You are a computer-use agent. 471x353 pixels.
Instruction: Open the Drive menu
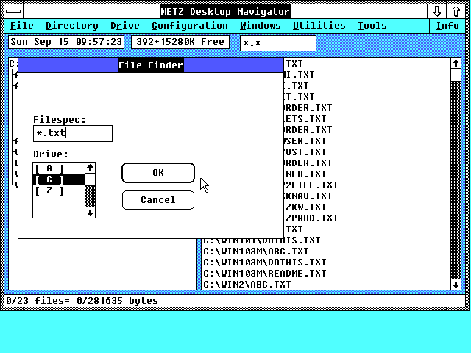[x=125, y=26]
